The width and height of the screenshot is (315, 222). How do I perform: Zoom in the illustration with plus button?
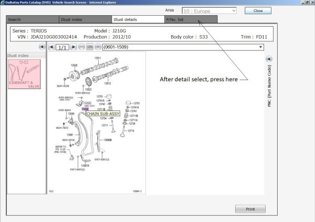pyautogui.click(x=98, y=47)
